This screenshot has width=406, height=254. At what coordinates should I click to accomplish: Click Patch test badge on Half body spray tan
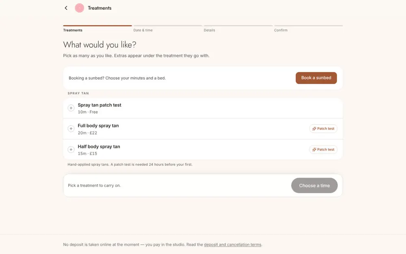323,150
